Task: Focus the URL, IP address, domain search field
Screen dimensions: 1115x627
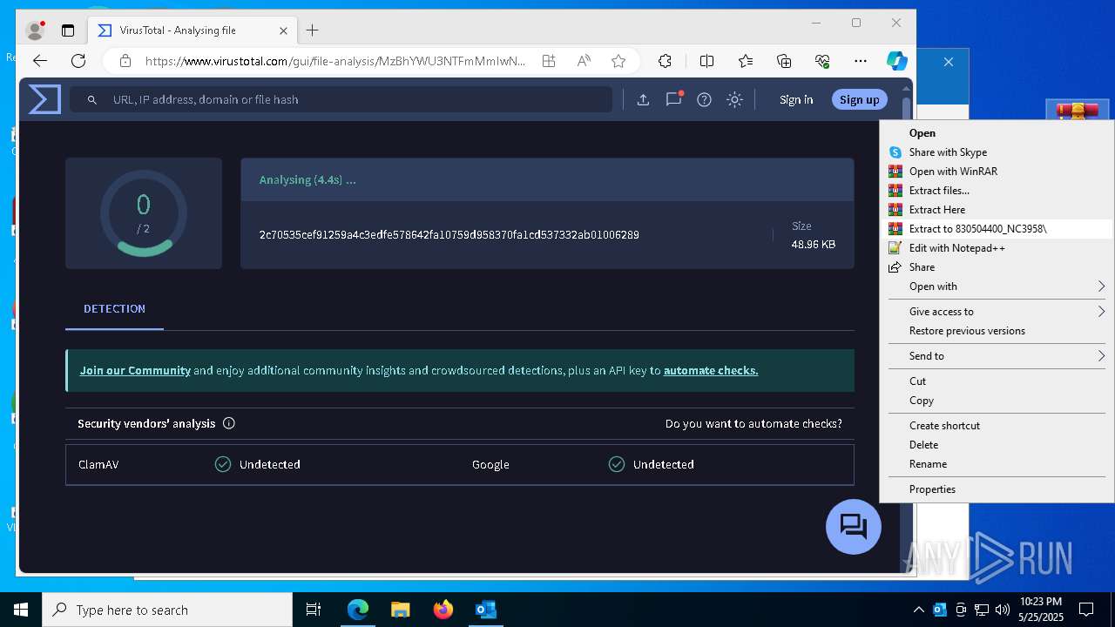Action: [x=341, y=99]
